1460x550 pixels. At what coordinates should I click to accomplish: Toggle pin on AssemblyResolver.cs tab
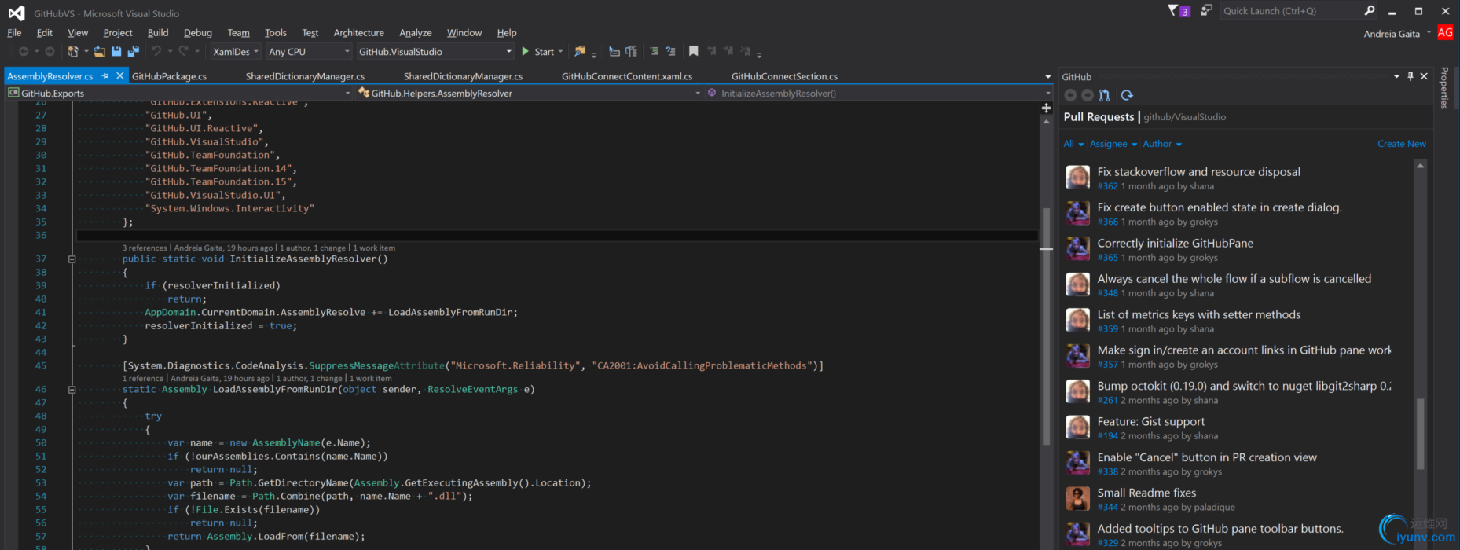pos(105,76)
